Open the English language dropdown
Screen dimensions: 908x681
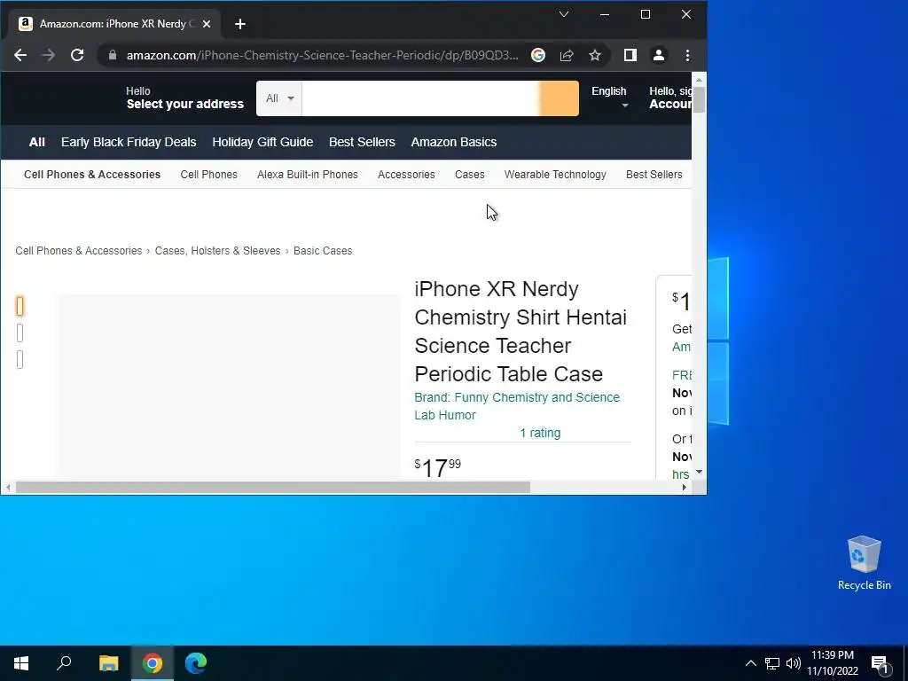609,98
